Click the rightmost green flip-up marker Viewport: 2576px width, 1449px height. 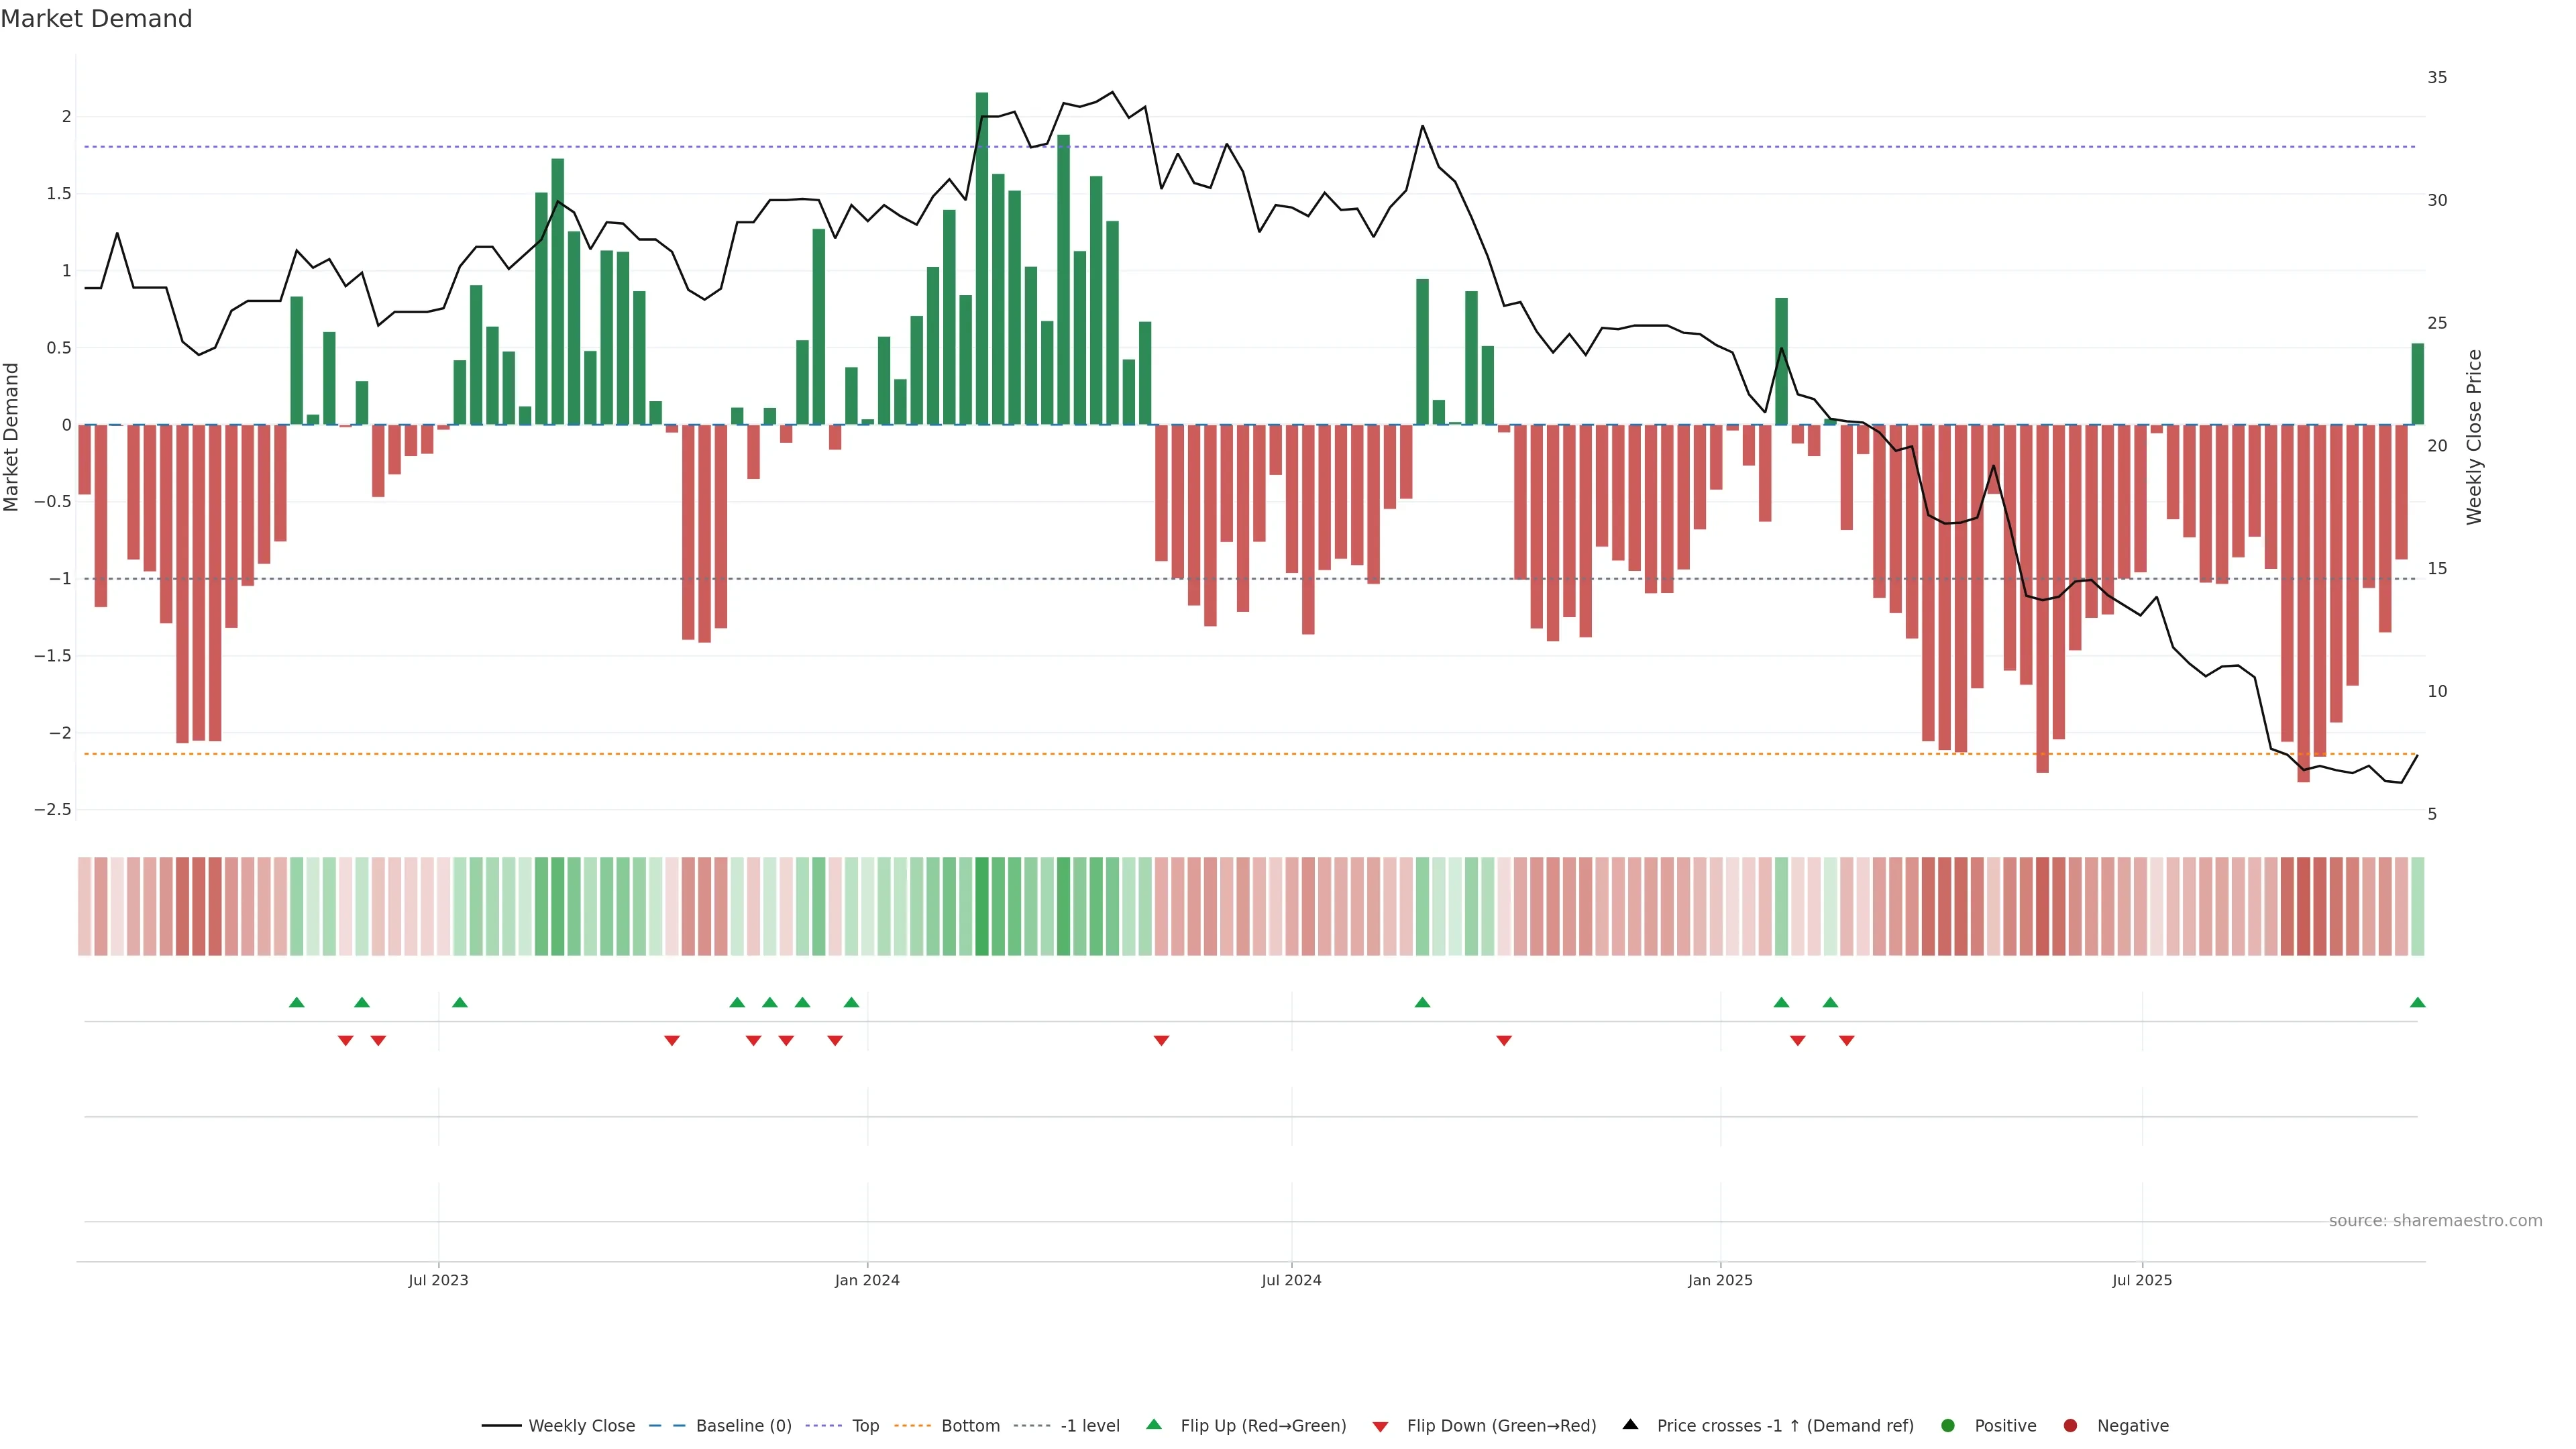coord(2417,1002)
